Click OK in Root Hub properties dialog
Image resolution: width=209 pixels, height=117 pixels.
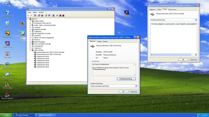point(123,92)
